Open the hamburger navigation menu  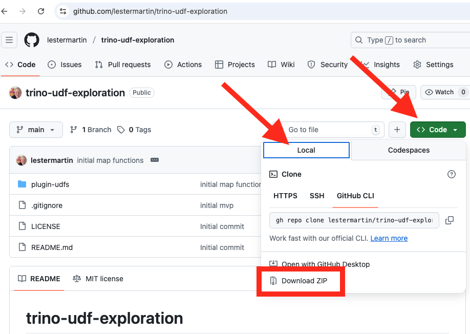[x=10, y=40]
